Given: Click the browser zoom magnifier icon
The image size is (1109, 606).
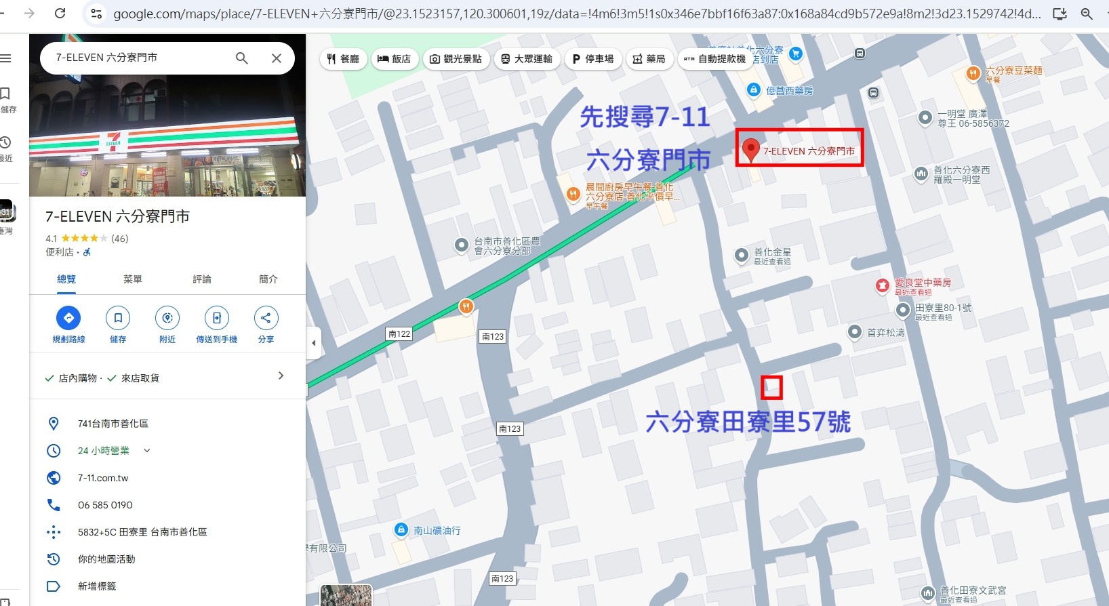Looking at the screenshot, I should (1087, 14).
